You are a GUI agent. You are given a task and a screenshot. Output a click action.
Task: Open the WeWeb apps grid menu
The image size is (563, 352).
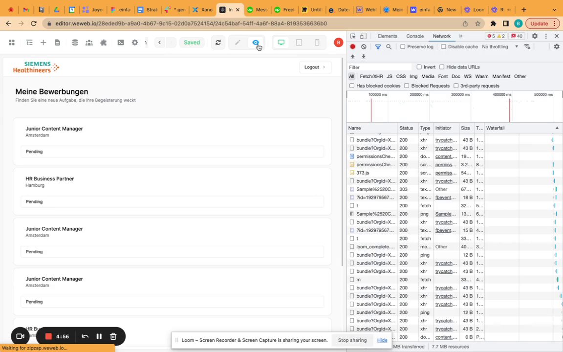point(12,43)
